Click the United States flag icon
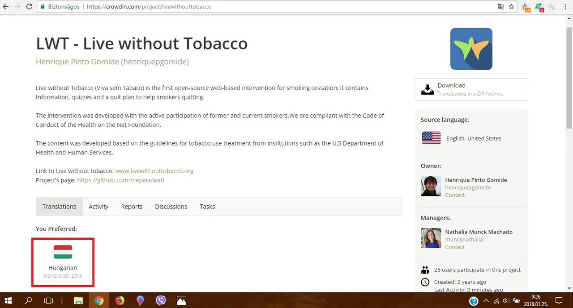 pos(431,138)
